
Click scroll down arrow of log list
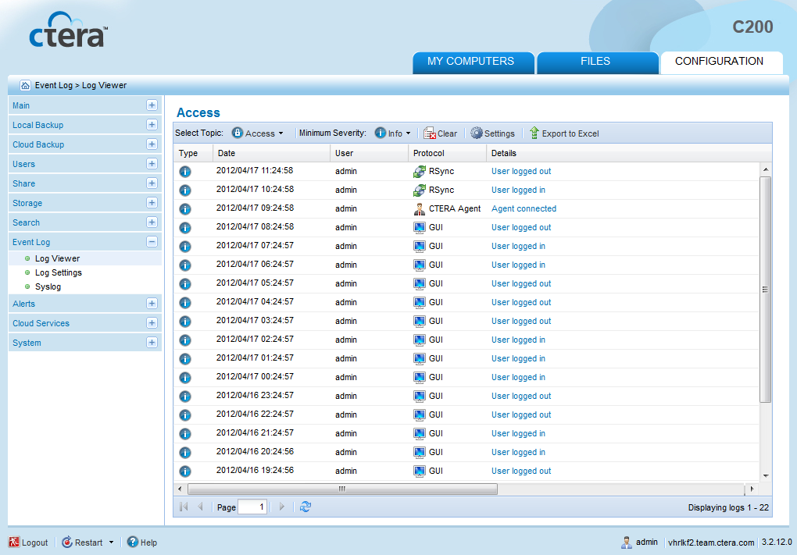click(766, 476)
